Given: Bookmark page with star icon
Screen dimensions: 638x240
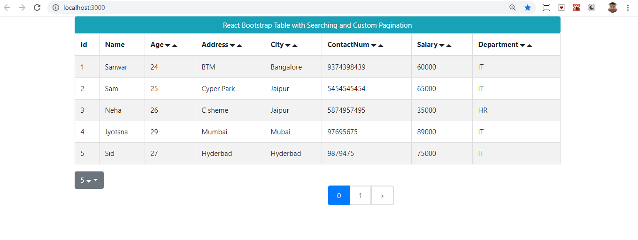Looking at the screenshot, I should 528,8.
